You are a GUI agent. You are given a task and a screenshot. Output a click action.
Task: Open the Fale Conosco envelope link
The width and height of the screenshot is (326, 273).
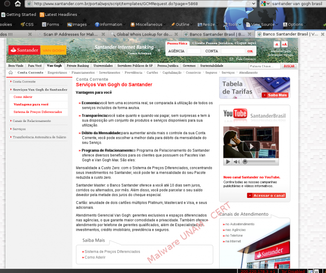click(x=231, y=59)
